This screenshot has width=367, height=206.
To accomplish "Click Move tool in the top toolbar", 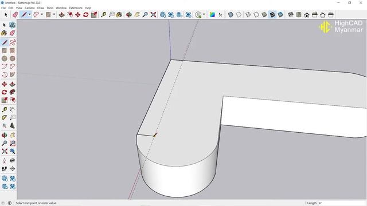I will [78, 15].
